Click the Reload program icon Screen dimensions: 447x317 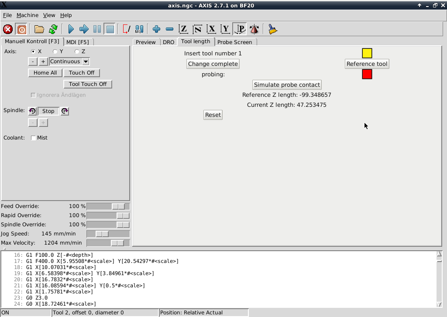[x=53, y=29]
